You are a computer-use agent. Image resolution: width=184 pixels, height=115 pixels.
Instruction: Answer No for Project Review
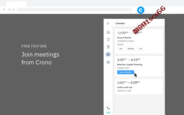coord(141,49)
